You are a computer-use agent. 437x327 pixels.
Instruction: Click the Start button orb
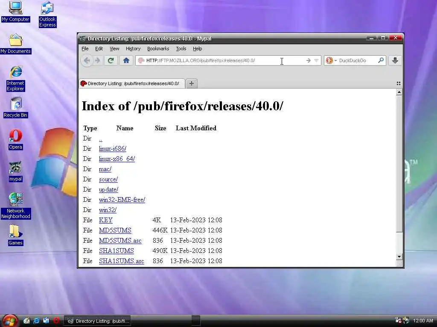[10, 321]
